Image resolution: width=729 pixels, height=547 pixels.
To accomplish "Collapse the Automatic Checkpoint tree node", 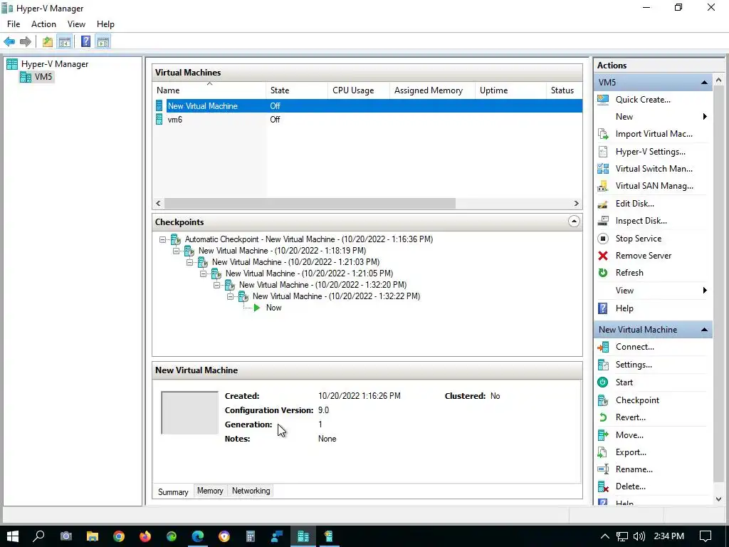I will [162, 239].
